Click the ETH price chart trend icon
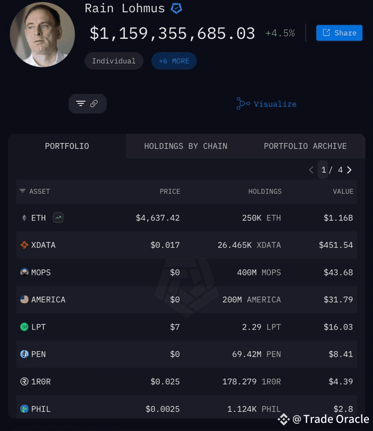The width and height of the screenshot is (373, 431). pyautogui.click(x=58, y=218)
